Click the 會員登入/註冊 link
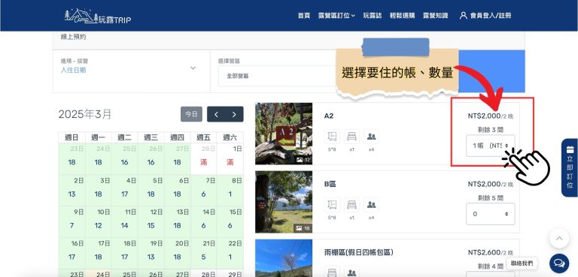The height and width of the screenshot is (277, 578). click(x=491, y=16)
